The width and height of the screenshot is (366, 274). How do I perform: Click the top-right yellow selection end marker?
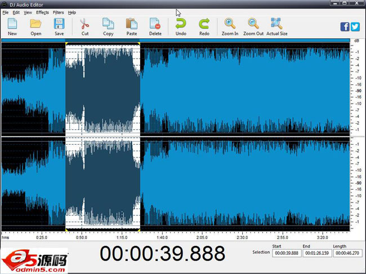(139, 44)
